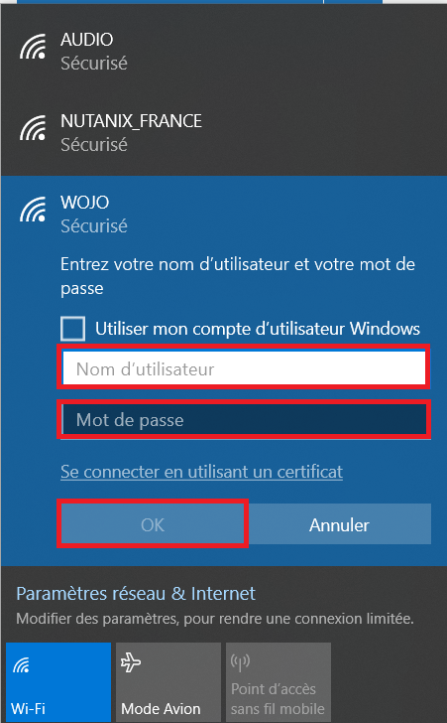Click the Wi-Fi icon inside the blue tile

click(21, 665)
